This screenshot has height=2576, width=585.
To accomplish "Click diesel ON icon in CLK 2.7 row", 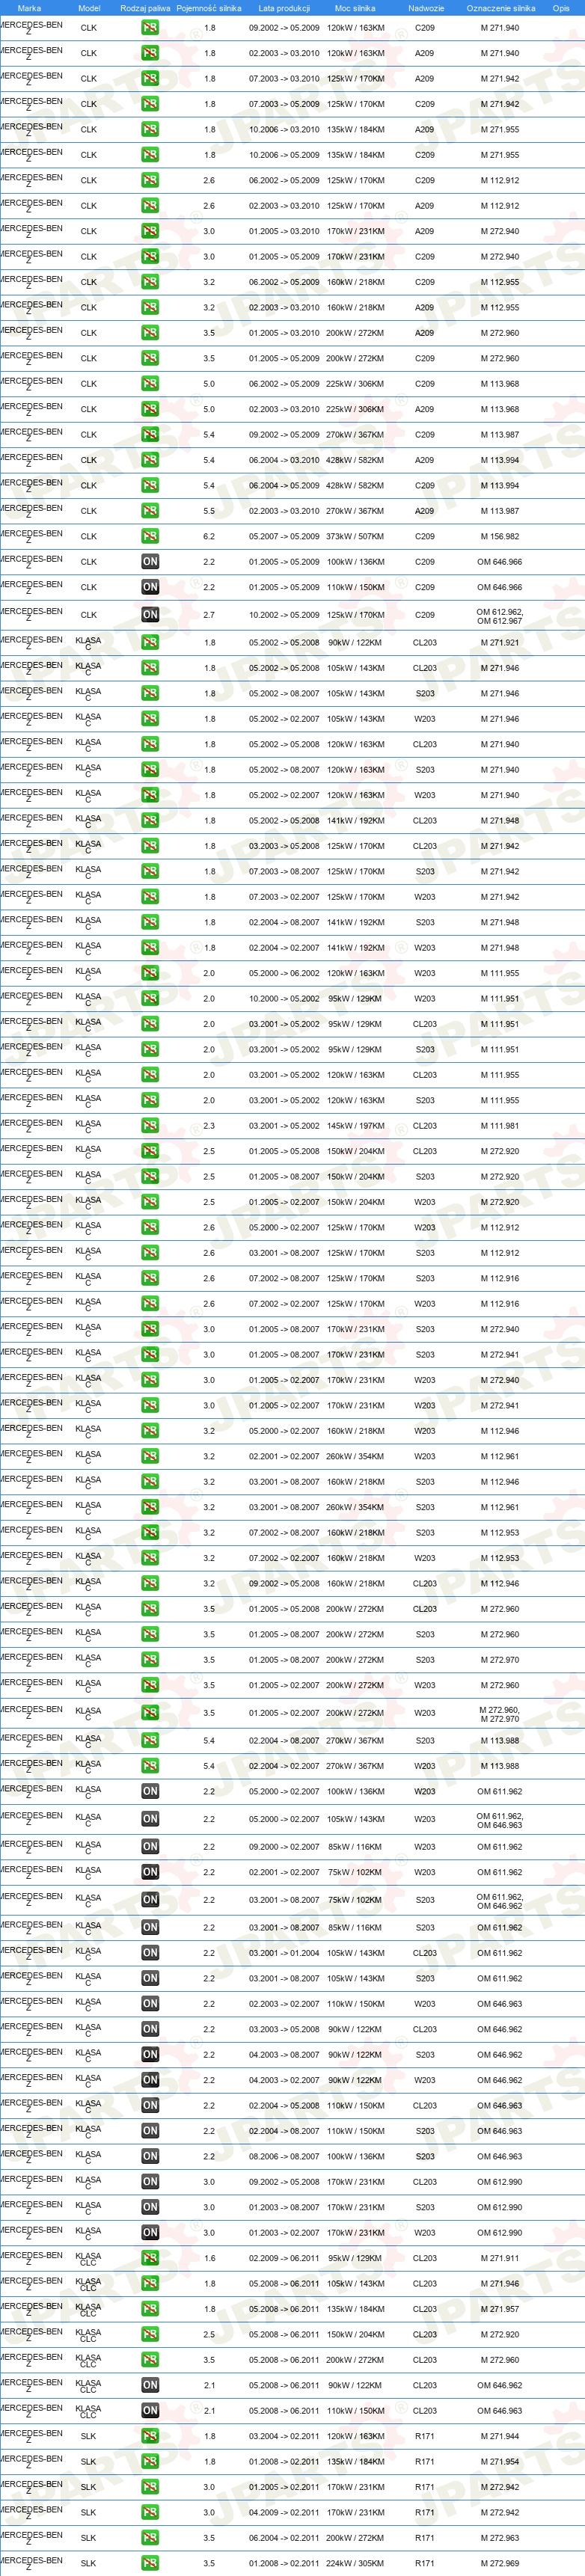I will click(150, 614).
